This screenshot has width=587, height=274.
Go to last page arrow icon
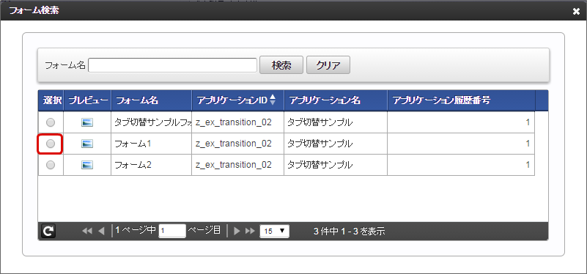pos(250,231)
